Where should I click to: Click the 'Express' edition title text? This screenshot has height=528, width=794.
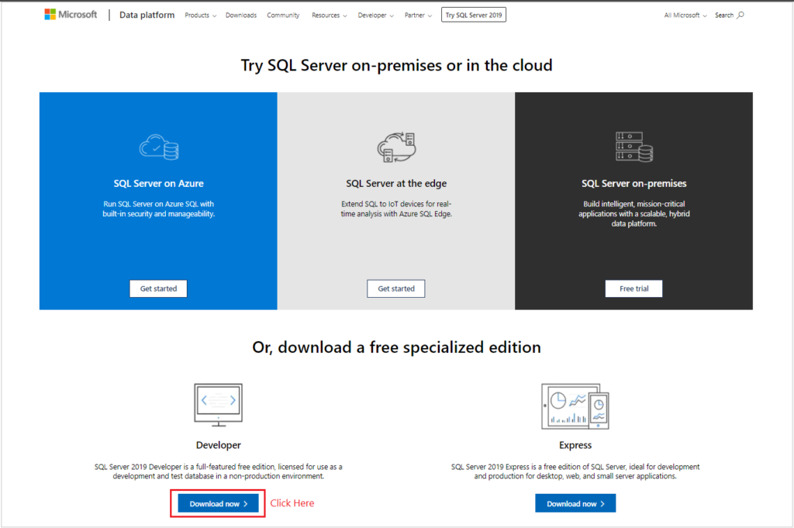pyautogui.click(x=575, y=445)
